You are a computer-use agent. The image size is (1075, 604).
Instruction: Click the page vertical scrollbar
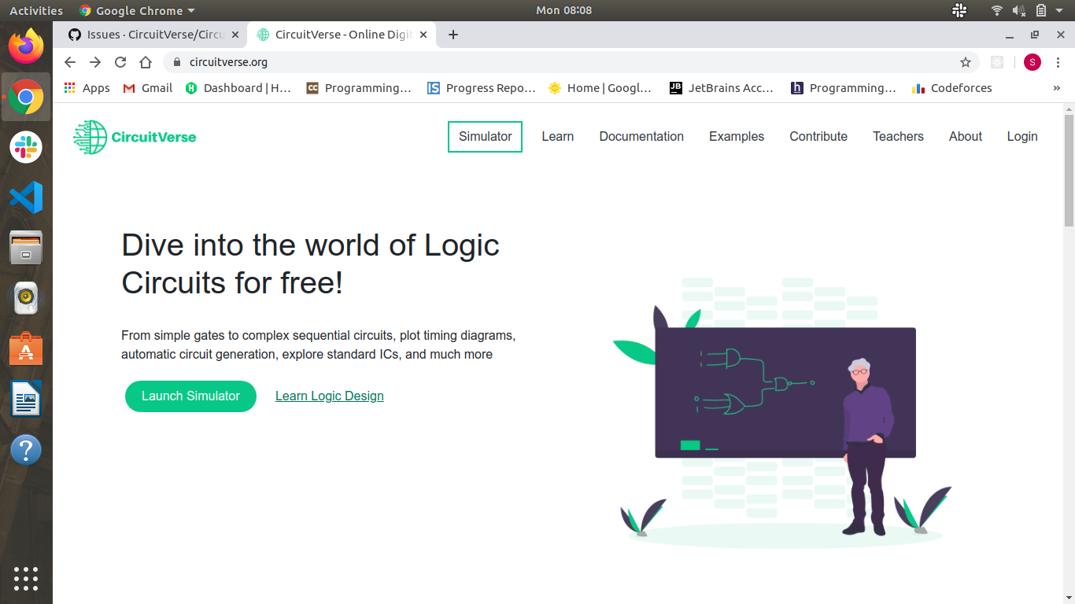[1069, 169]
